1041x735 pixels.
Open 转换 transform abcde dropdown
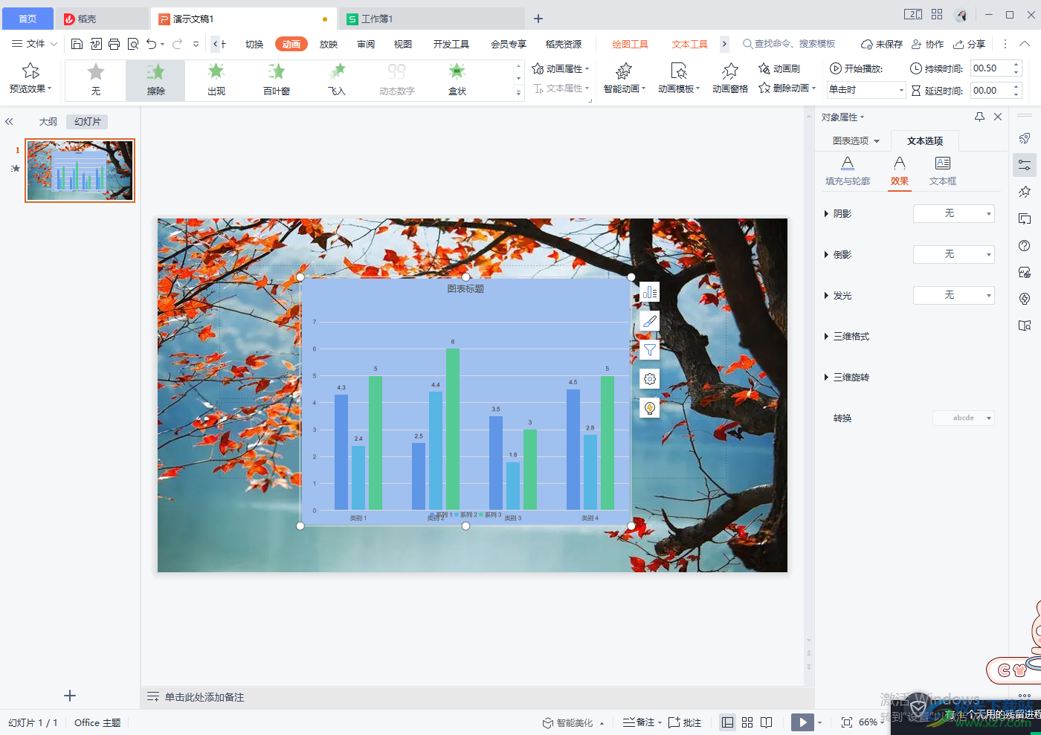964,418
